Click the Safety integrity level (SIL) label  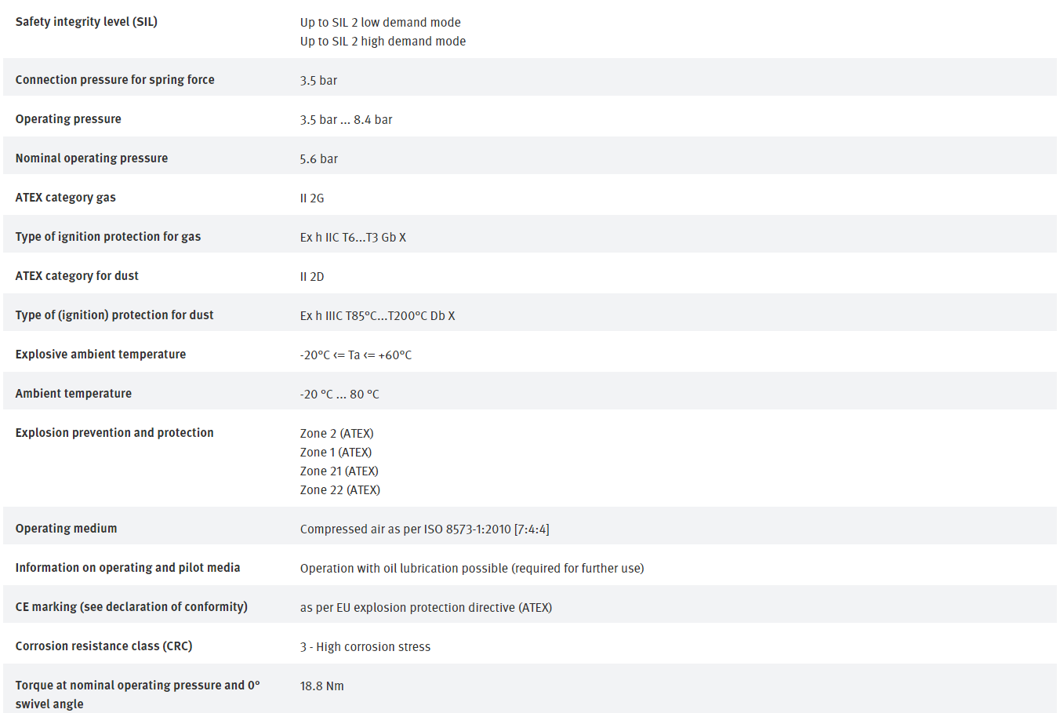(x=86, y=22)
